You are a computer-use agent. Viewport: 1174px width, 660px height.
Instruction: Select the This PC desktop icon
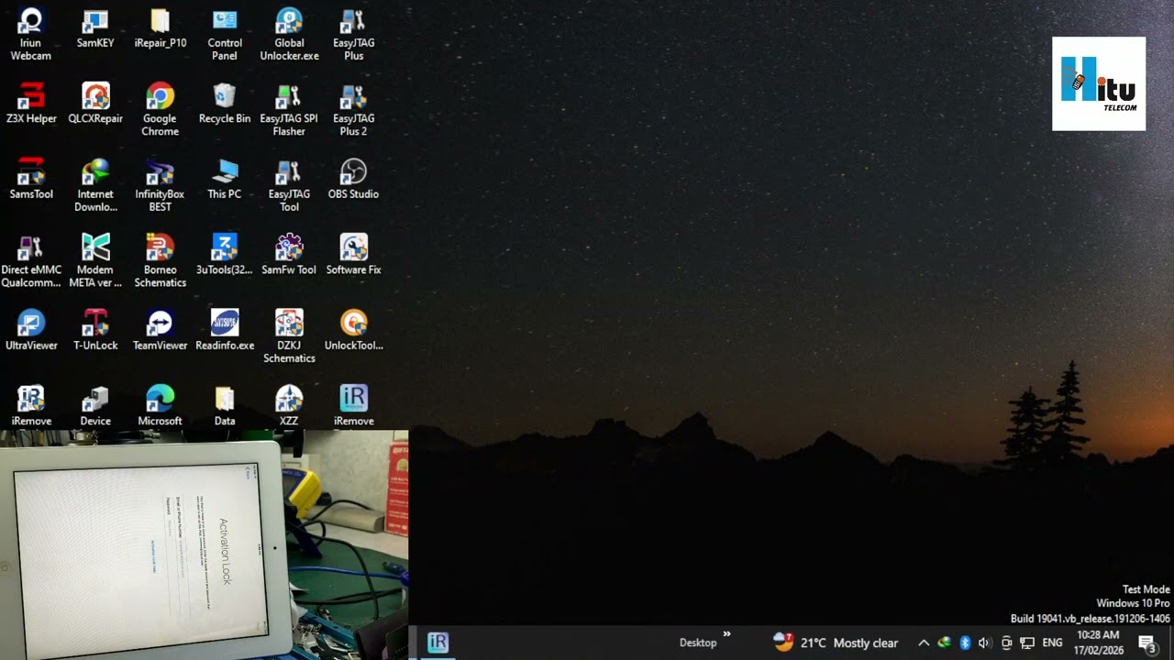[225, 179]
